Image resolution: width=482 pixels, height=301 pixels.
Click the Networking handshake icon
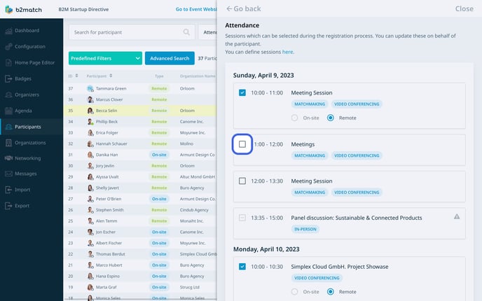point(8,158)
